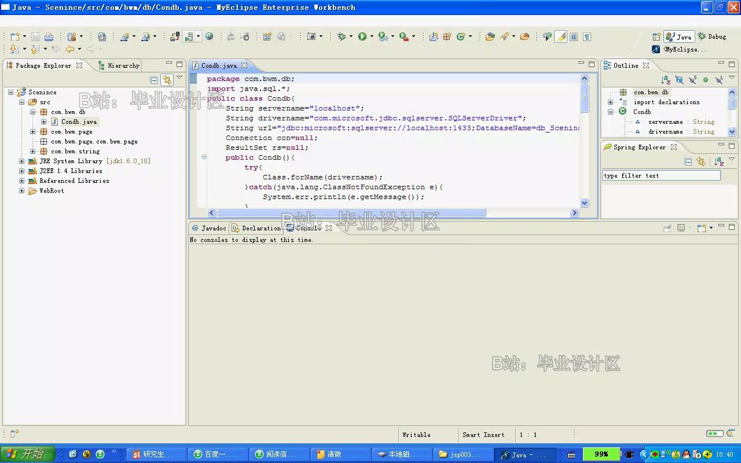The height and width of the screenshot is (463, 741).
Task: Click the Open Console icon
Action: coord(701,228)
